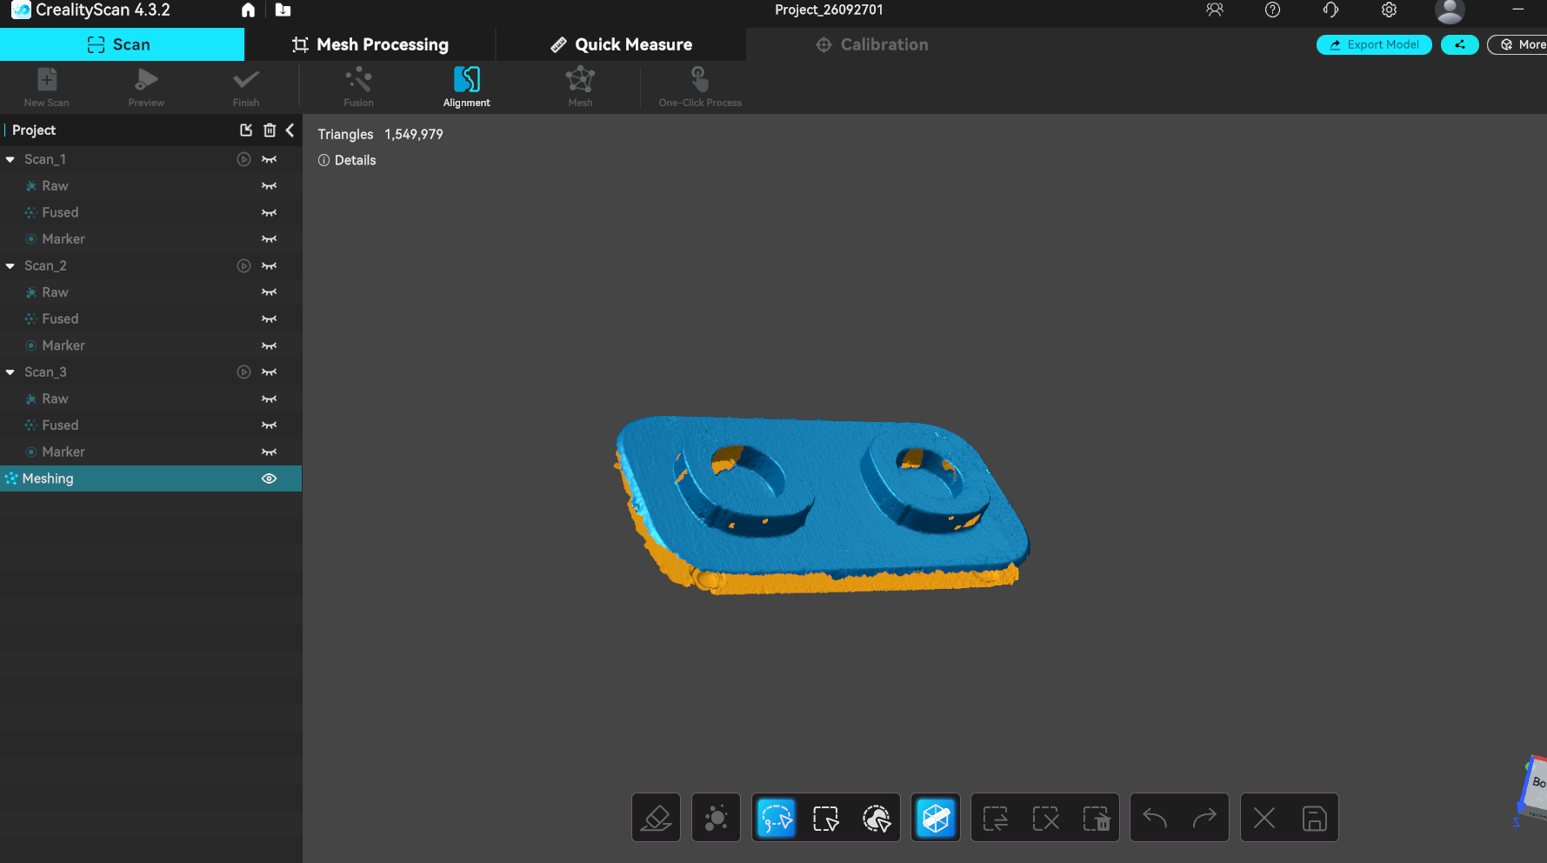Delete project item with trash icon
Screen dimensions: 1547x863
[x=270, y=130]
